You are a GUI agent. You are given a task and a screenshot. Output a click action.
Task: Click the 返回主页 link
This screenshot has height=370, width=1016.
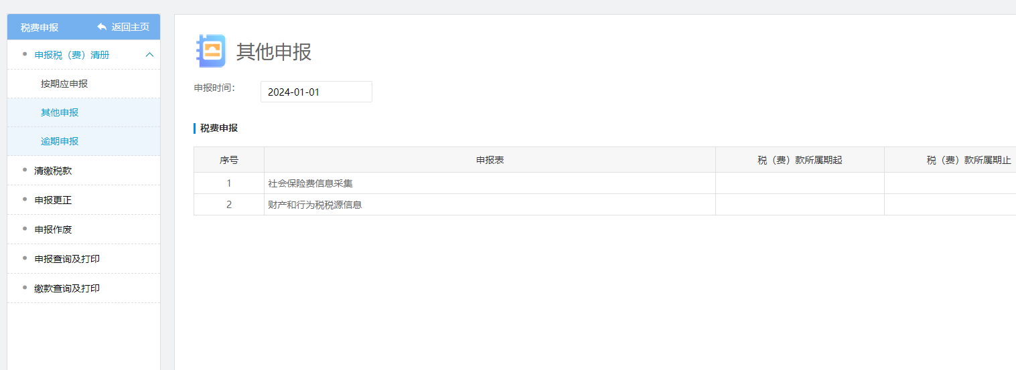(130, 27)
